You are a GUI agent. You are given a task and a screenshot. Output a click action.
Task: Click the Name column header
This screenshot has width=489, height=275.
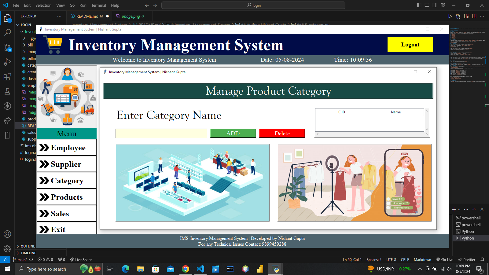396,112
